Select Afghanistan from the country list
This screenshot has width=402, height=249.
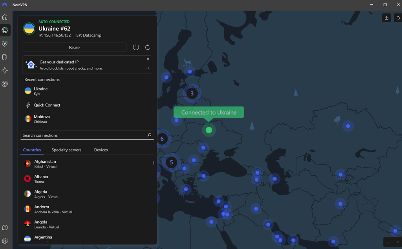[x=87, y=164]
